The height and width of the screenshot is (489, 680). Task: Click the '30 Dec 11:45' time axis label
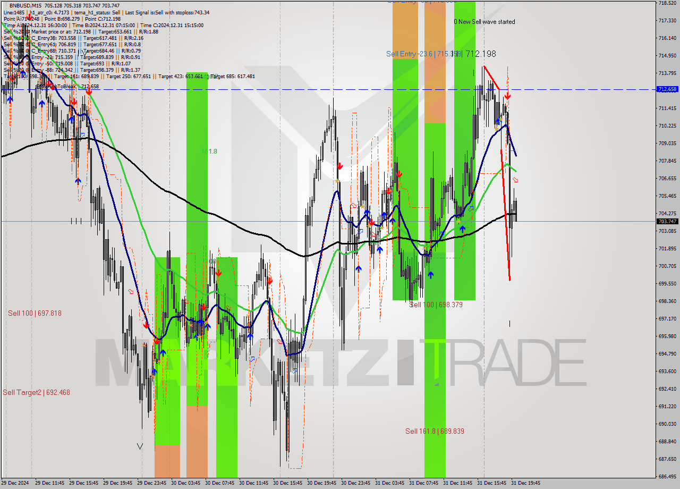coord(254,483)
